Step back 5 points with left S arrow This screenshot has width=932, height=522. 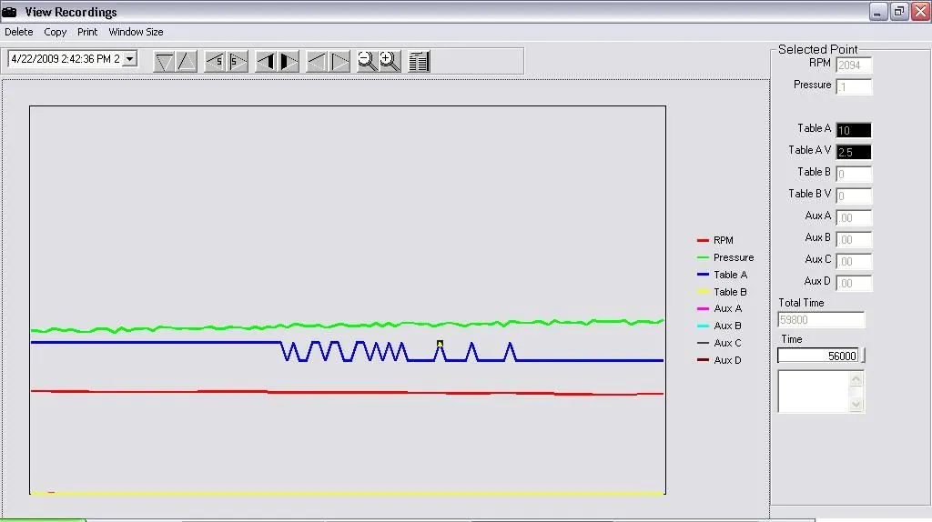[216, 61]
